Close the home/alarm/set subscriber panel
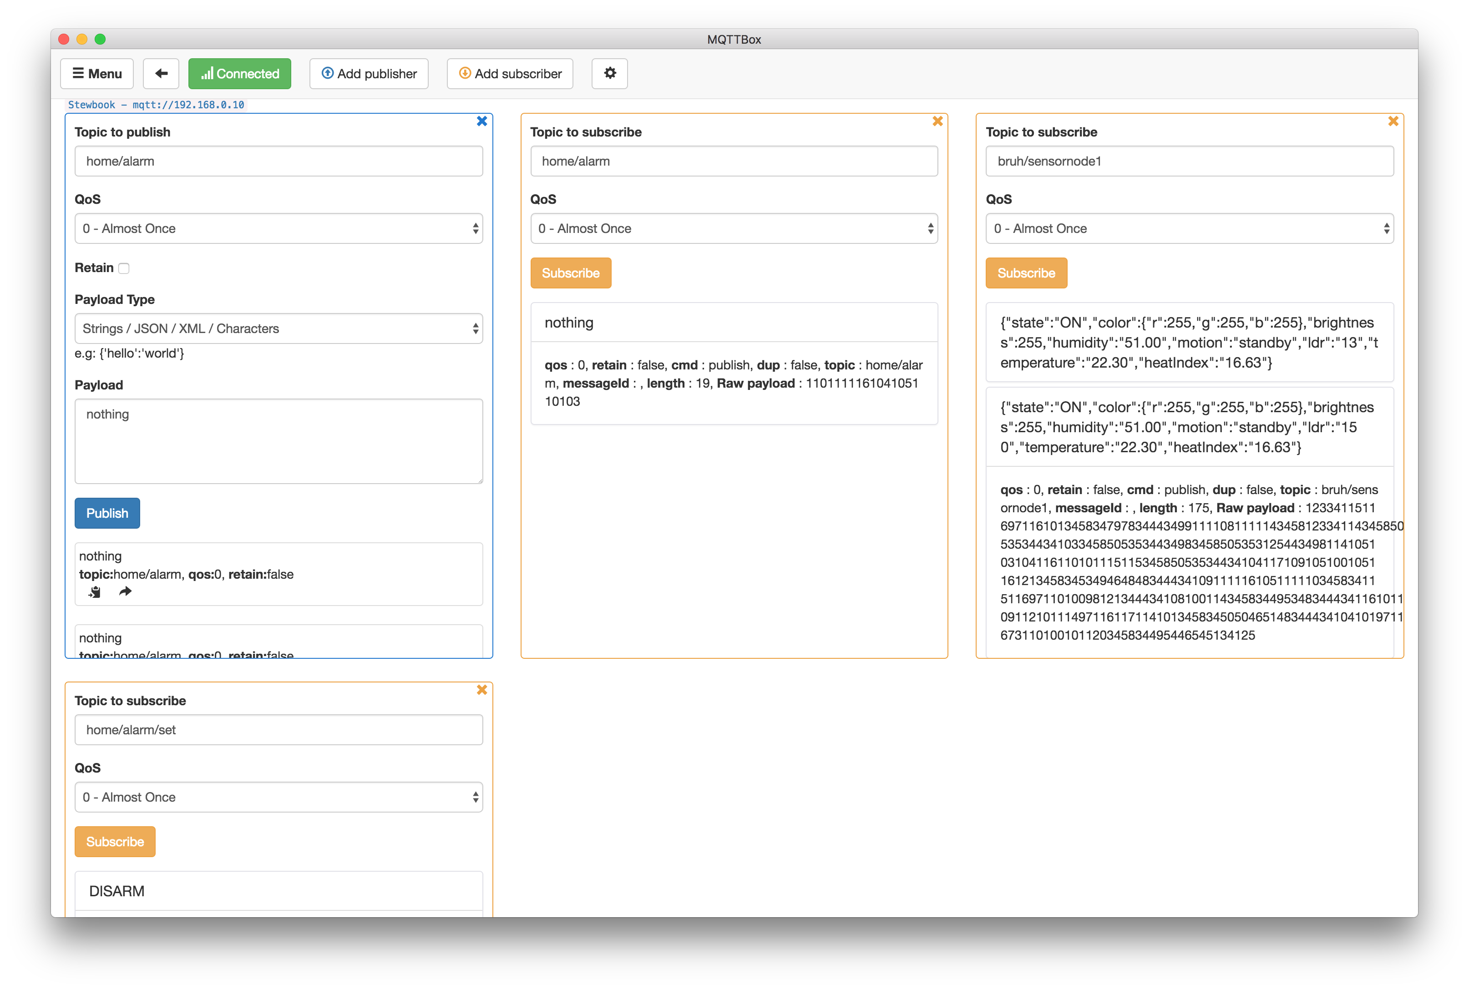1469x990 pixels. pyautogui.click(x=482, y=689)
